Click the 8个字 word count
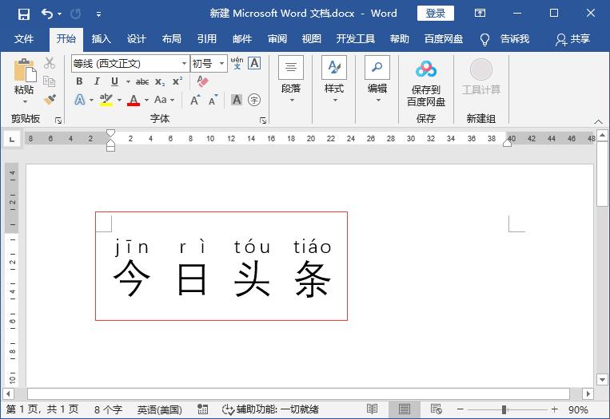The width and height of the screenshot is (610, 419). pyautogui.click(x=108, y=409)
